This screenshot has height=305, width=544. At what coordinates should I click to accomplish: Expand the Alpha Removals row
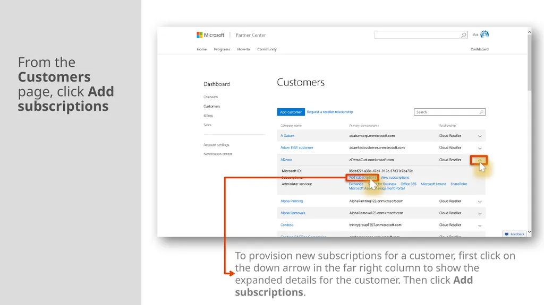(480, 213)
